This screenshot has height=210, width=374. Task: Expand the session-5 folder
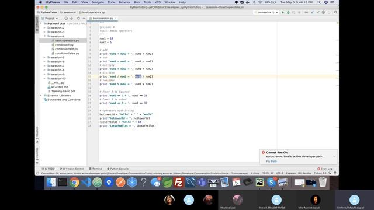44,57
